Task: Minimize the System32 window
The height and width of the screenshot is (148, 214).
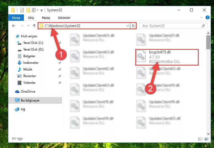Action: [179, 10]
